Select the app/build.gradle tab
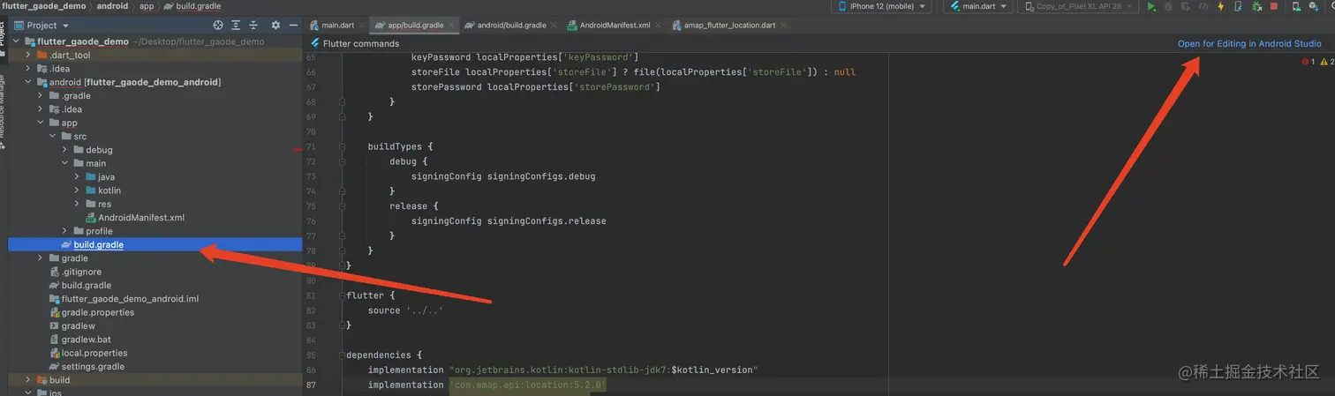The height and width of the screenshot is (396, 1335). point(415,26)
